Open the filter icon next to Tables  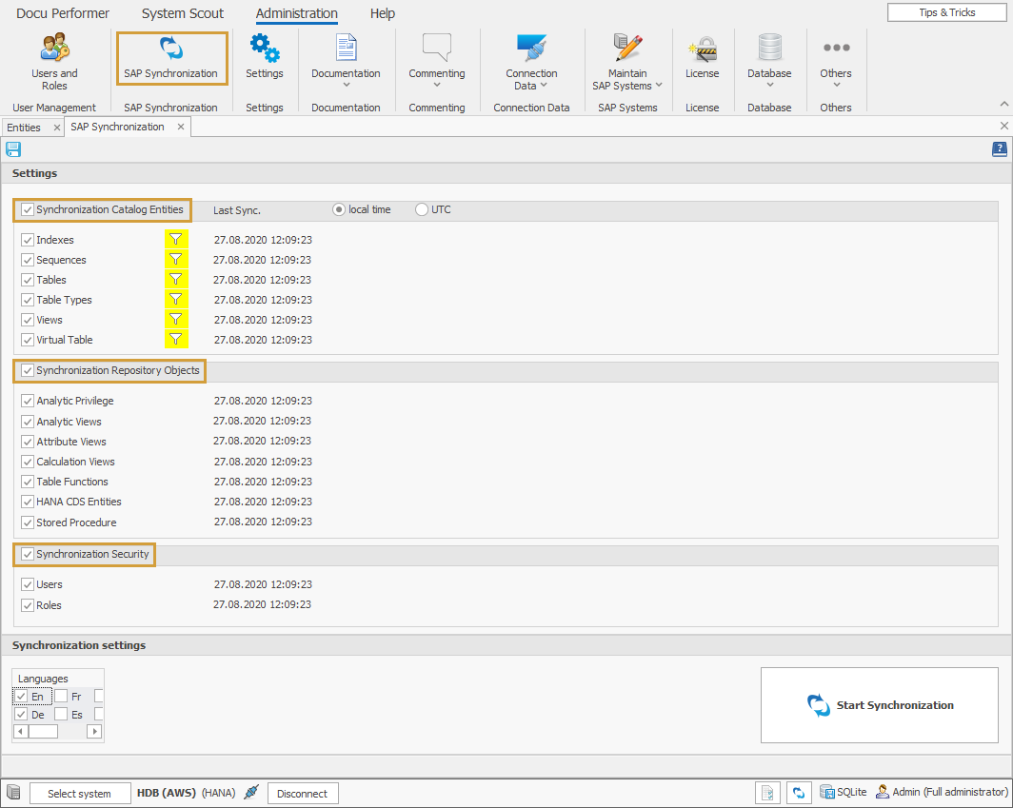[x=175, y=279]
